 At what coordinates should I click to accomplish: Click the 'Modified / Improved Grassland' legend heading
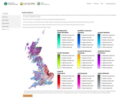[x=84, y=31]
